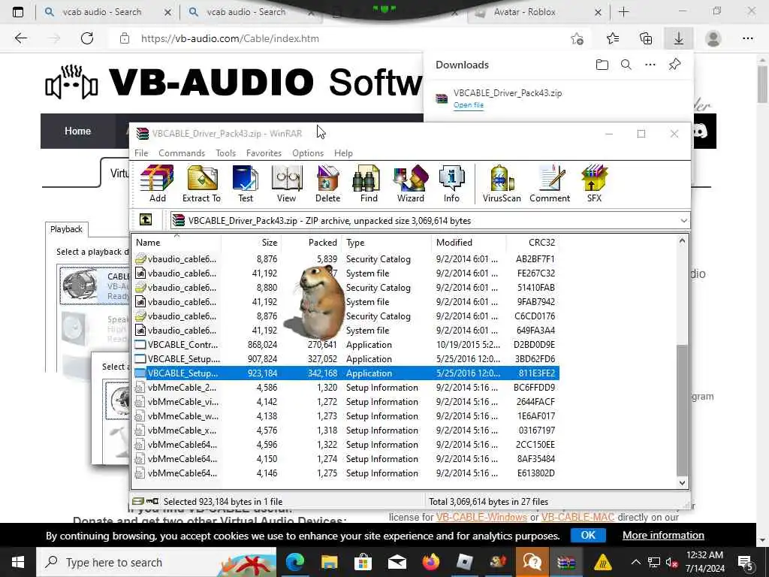Accept cookies with the OK button

[x=588, y=535]
